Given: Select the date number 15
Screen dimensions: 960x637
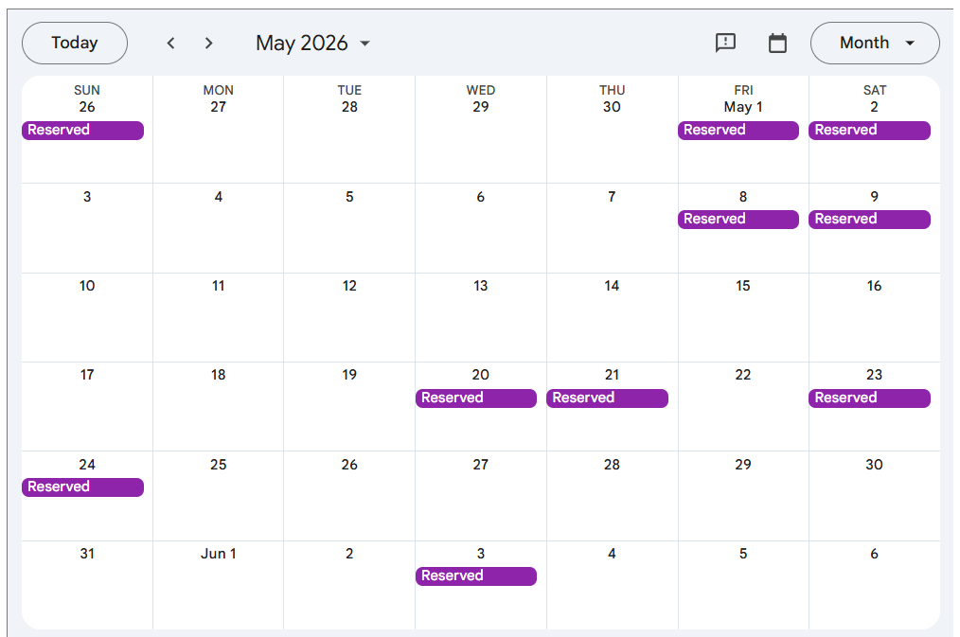Looking at the screenshot, I should pyautogui.click(x=743, y=286).
